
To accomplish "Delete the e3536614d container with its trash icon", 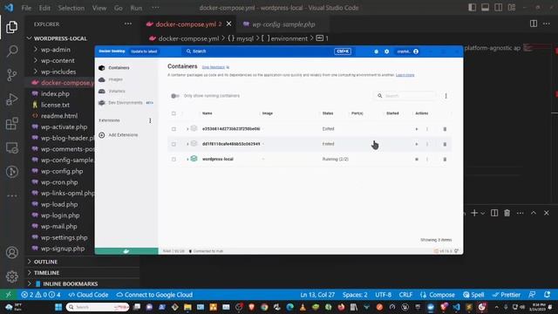I will pyautogui.click(x=445, y=129).
